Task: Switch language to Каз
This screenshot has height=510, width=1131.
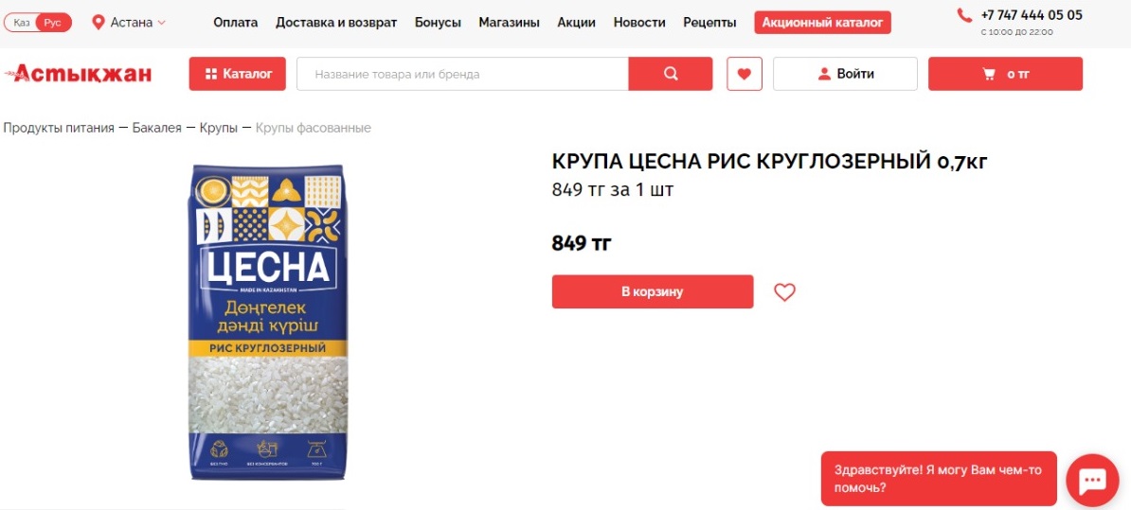Action: 21,23
